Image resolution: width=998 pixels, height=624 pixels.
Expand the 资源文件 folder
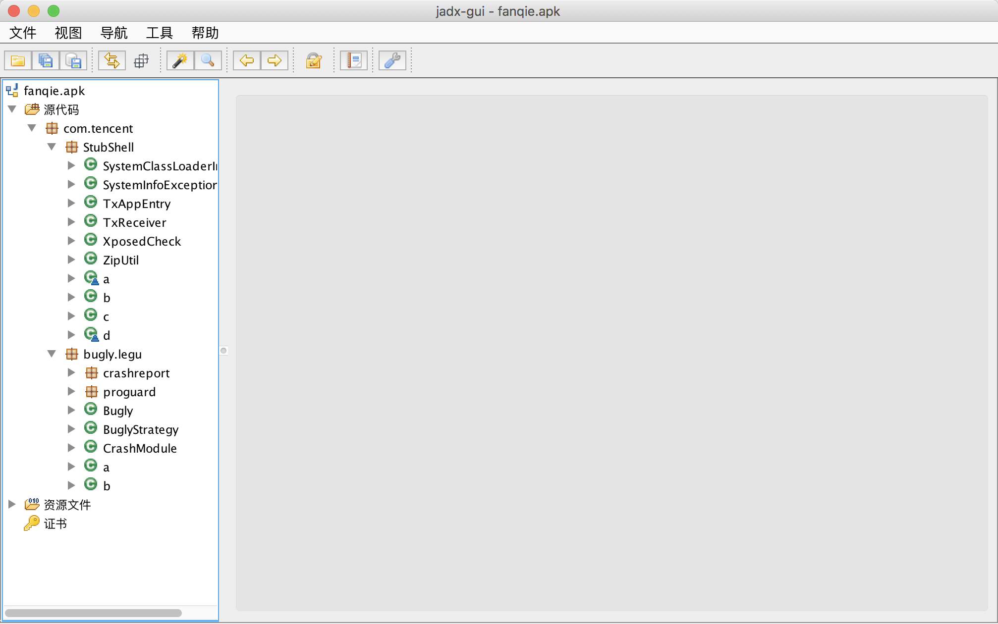point(12,504)
